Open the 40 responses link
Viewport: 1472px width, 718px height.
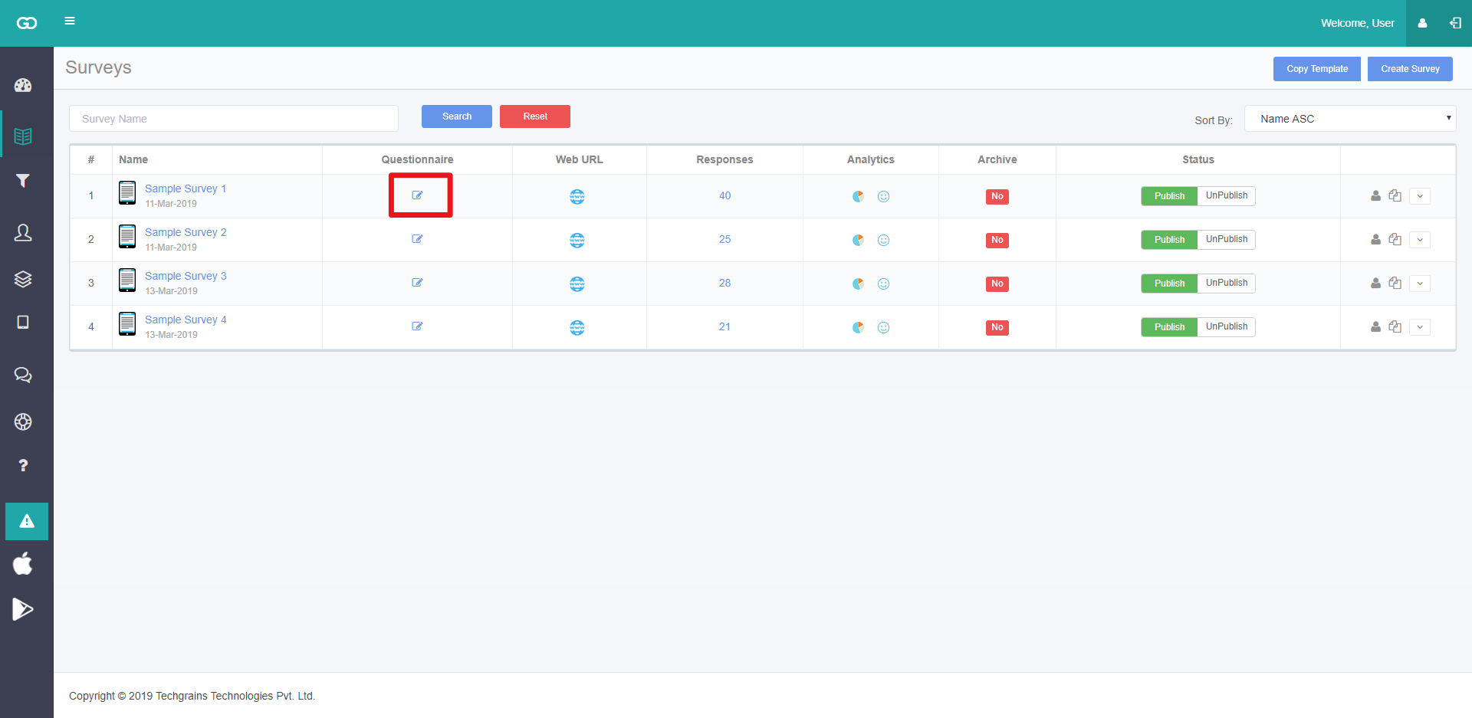coord(724,195)
